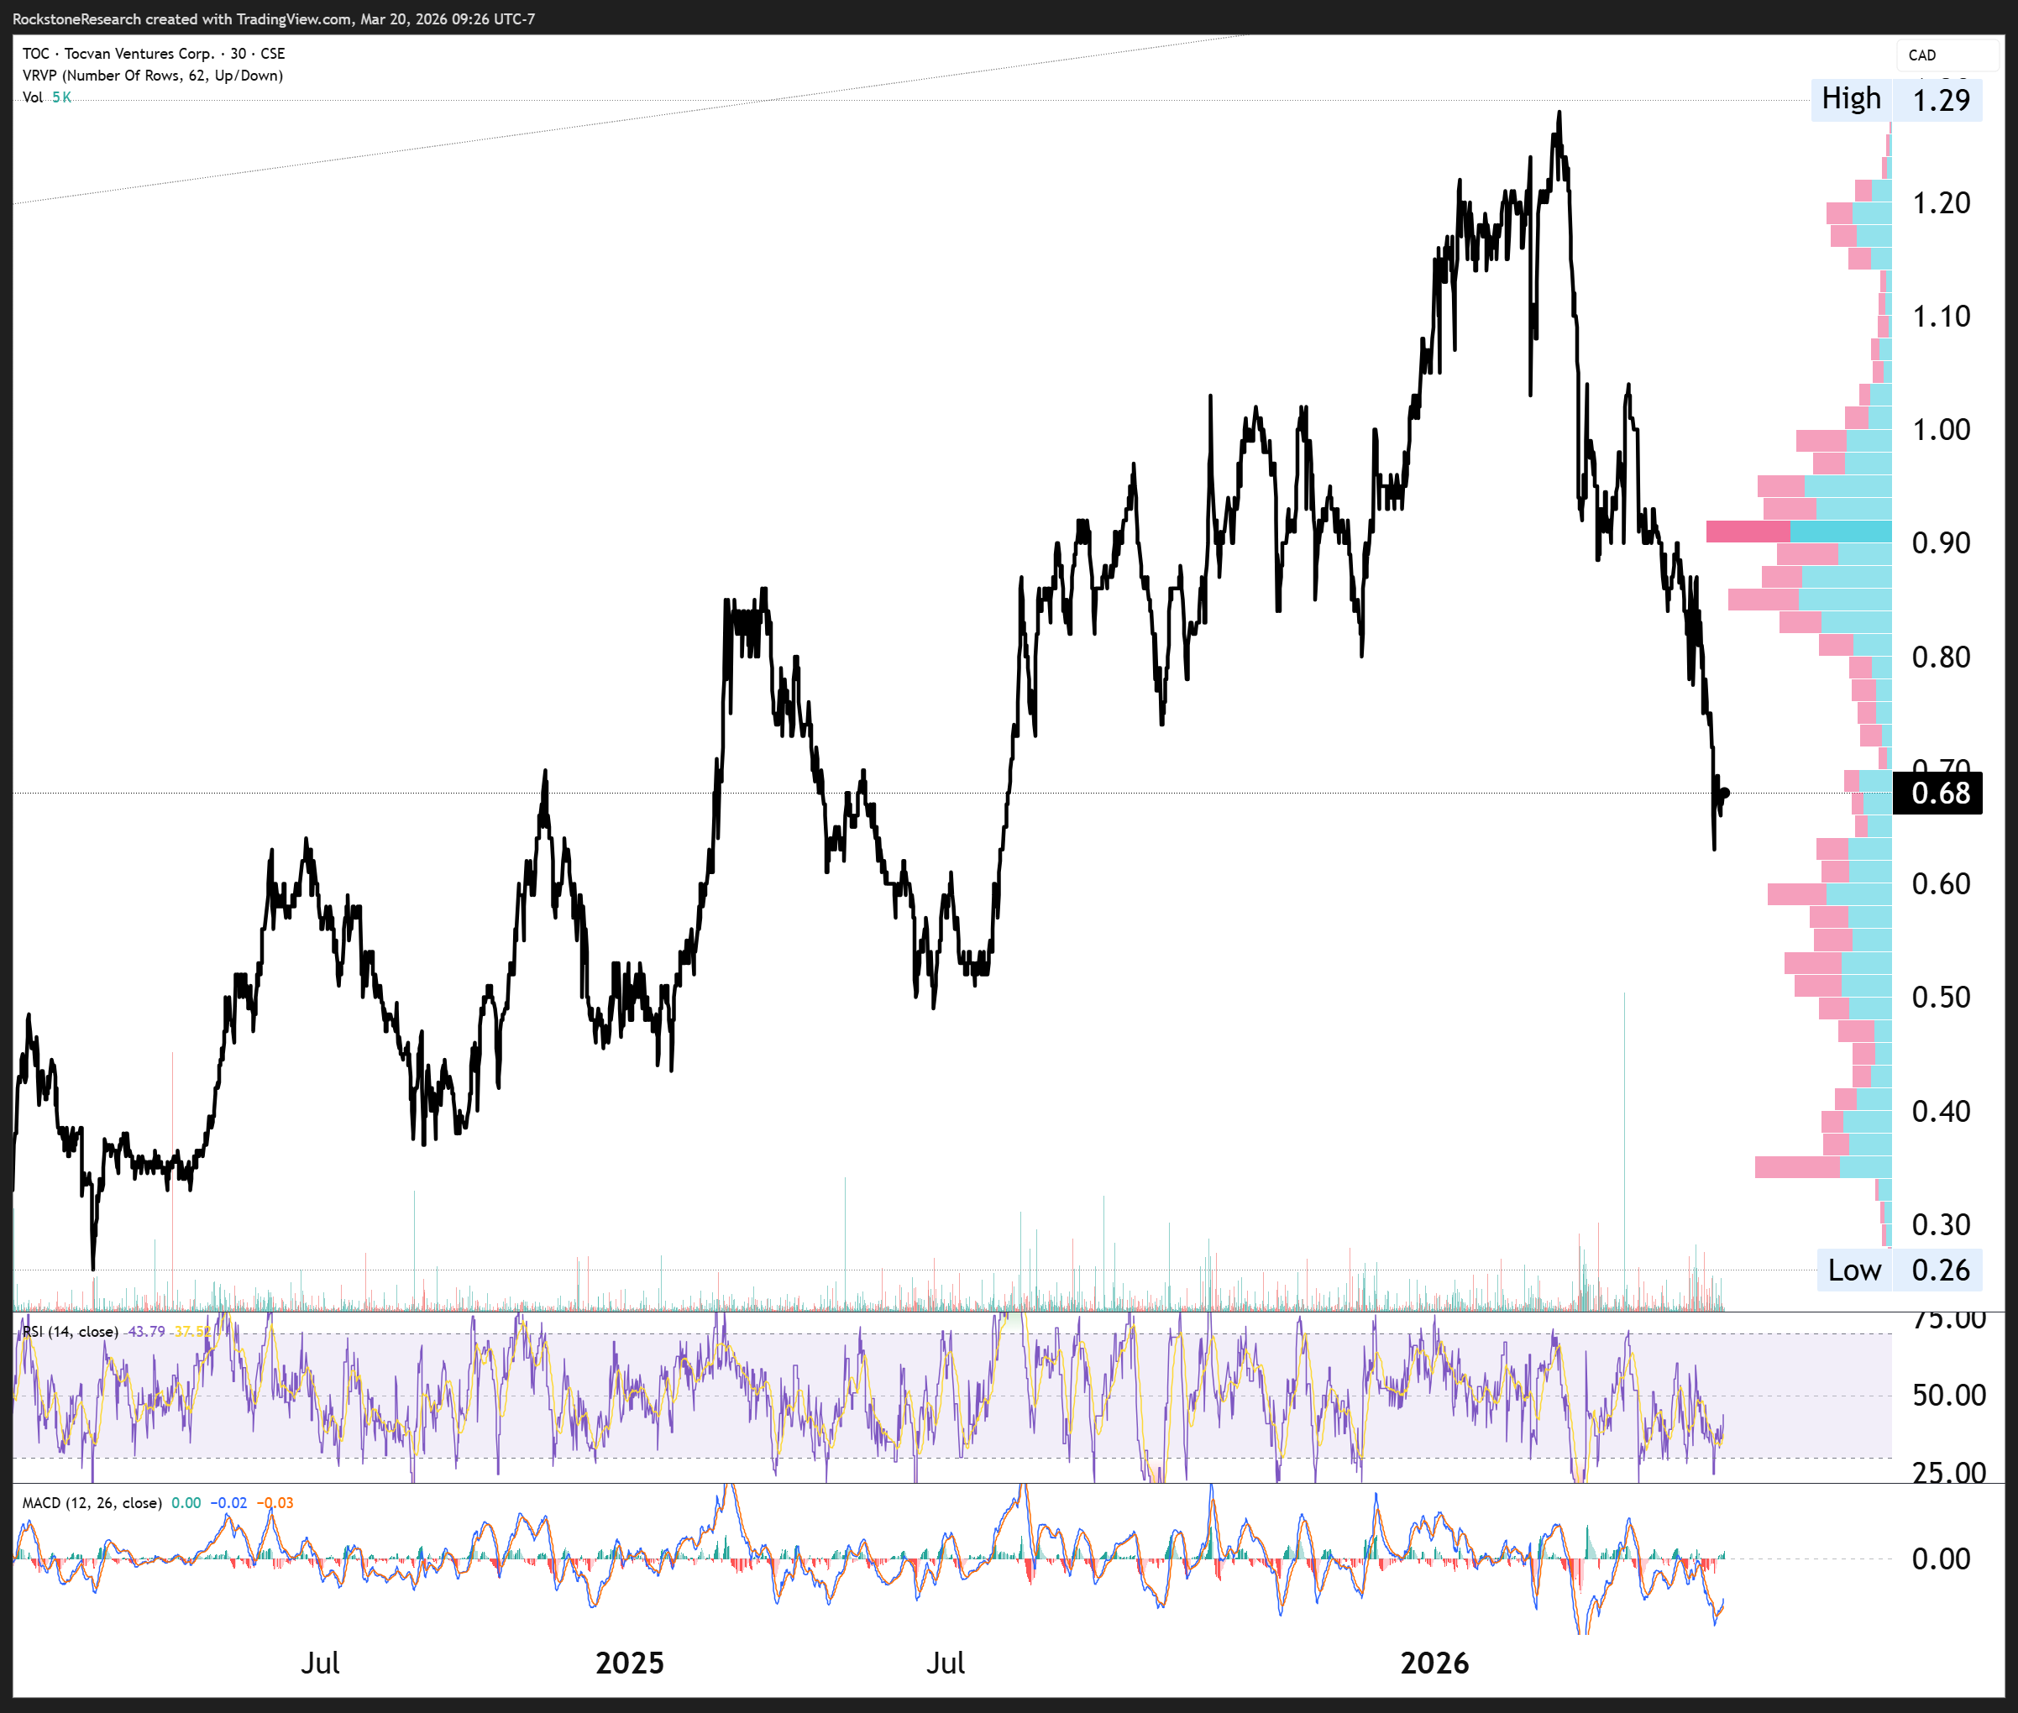Click the 50.00 level on RSI scale
The image size is (2018, 1713).
[1948, 1396]
